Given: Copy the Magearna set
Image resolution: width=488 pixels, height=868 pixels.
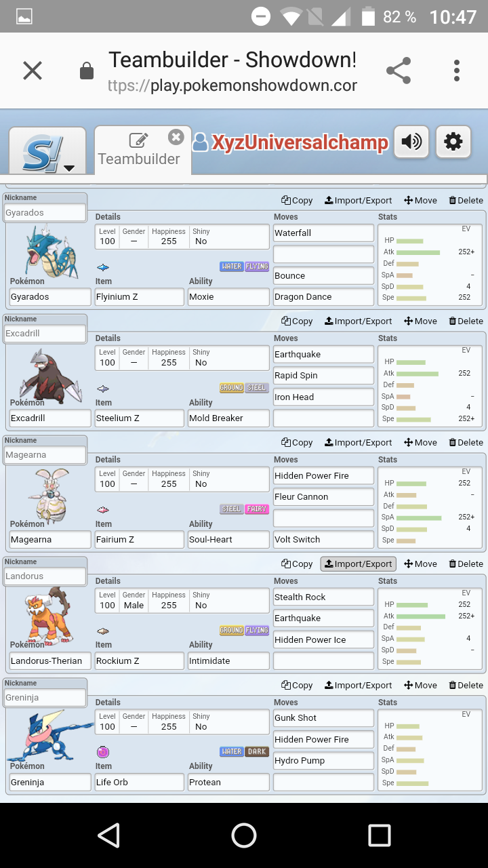Looking at the screenshot, I should click(x=297, y=442).
